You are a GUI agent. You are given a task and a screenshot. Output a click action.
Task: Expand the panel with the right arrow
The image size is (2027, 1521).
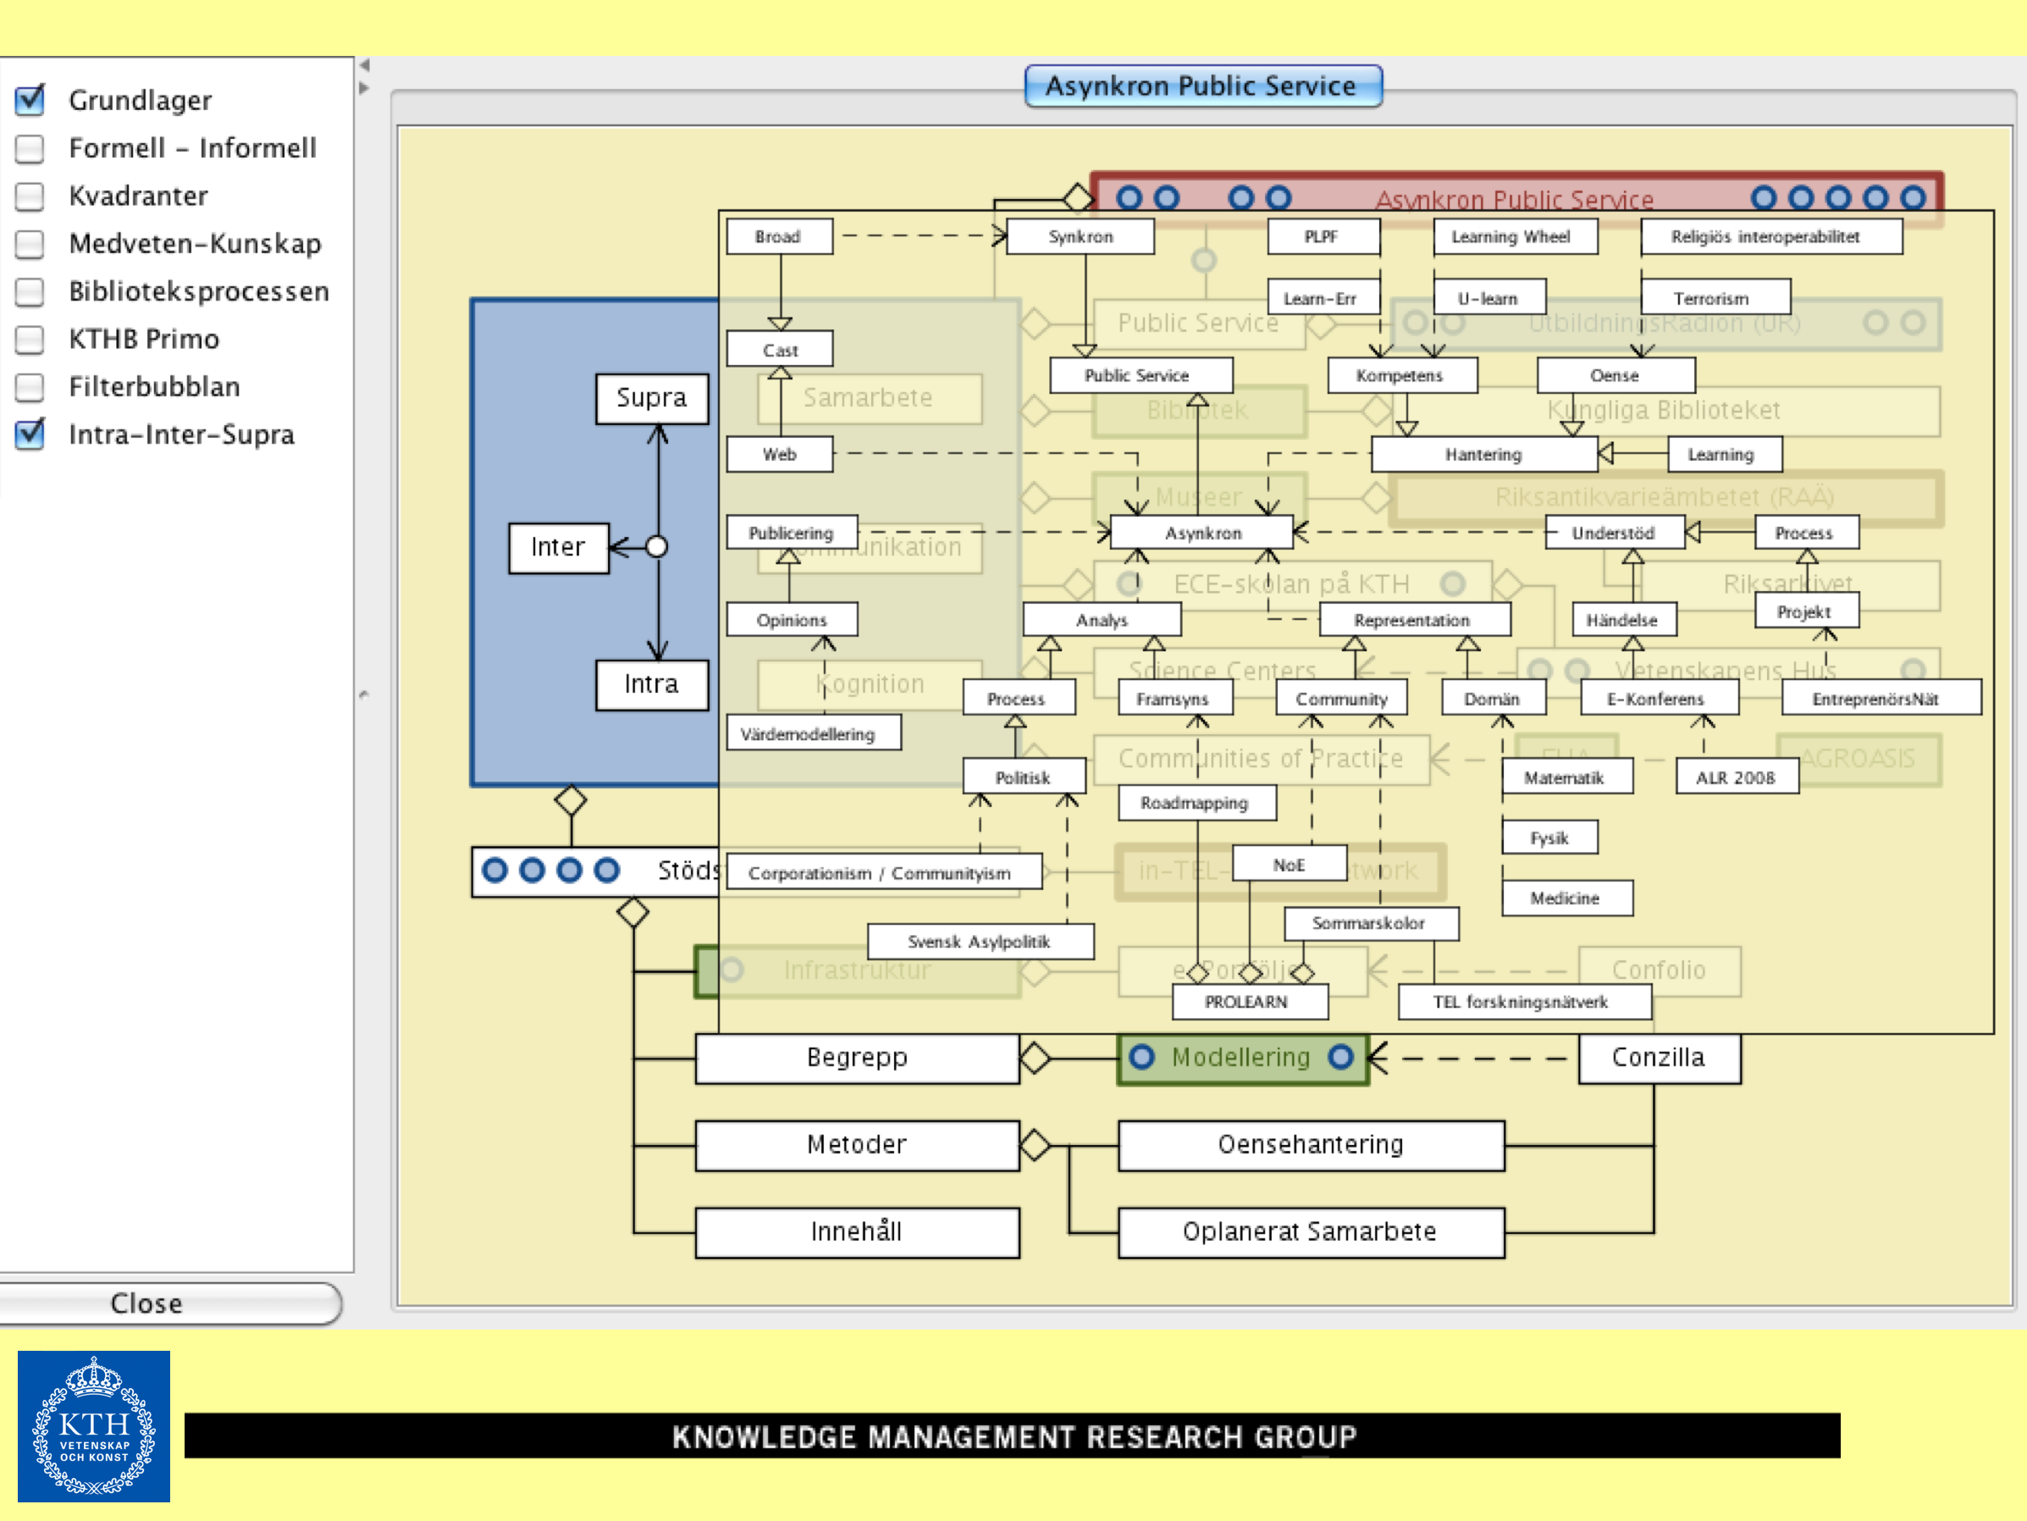[364, 88]
